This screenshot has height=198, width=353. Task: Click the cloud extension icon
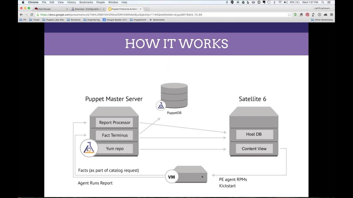325,15
